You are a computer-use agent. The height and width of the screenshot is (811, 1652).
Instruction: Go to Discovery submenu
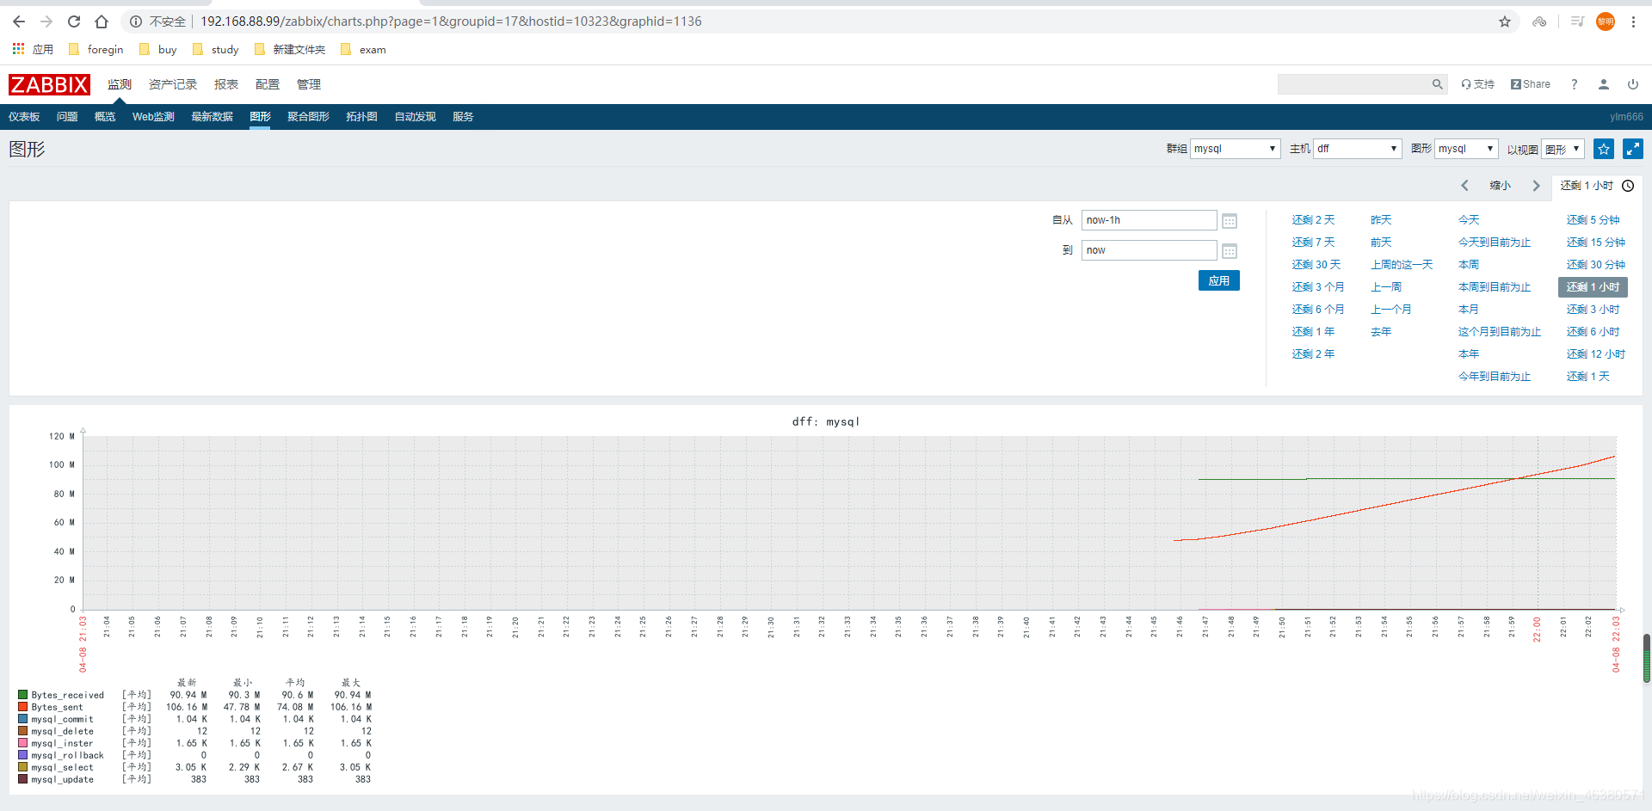pyautogui.click(x=415, y=117)
